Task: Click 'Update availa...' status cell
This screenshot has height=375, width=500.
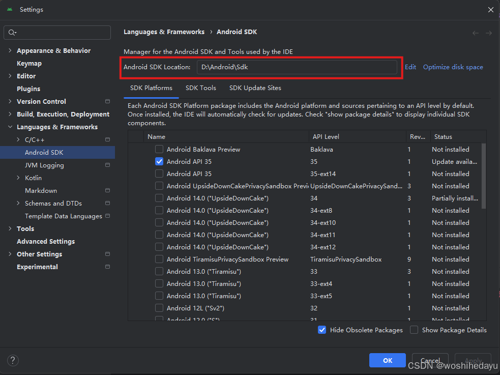Action: point(454,162)
